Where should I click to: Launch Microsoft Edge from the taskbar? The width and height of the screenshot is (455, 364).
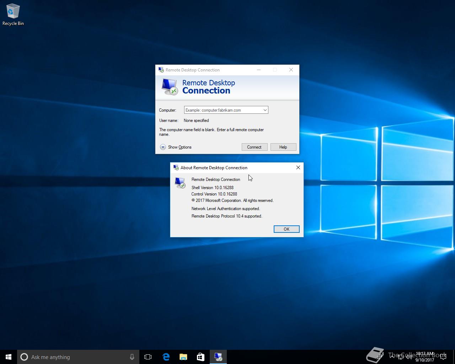click(166, 357)
